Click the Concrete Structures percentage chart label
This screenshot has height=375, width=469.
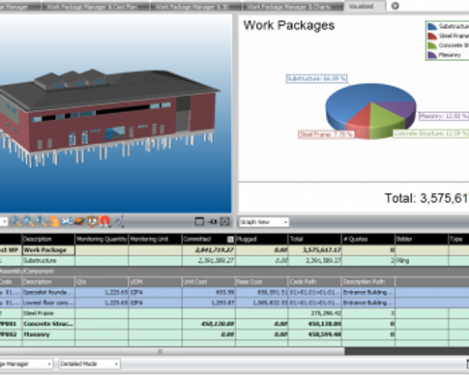430,133
